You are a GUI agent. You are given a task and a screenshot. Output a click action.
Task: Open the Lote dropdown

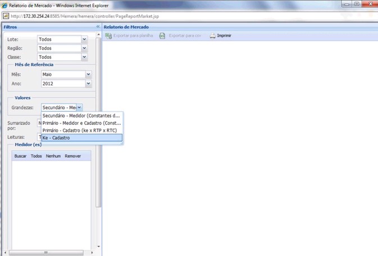click(x=84, y=40)
